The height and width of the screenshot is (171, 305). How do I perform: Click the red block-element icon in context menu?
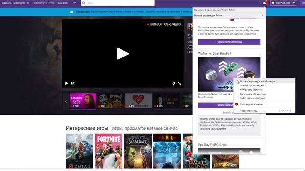pyautogui.click(x=236, y=104)
